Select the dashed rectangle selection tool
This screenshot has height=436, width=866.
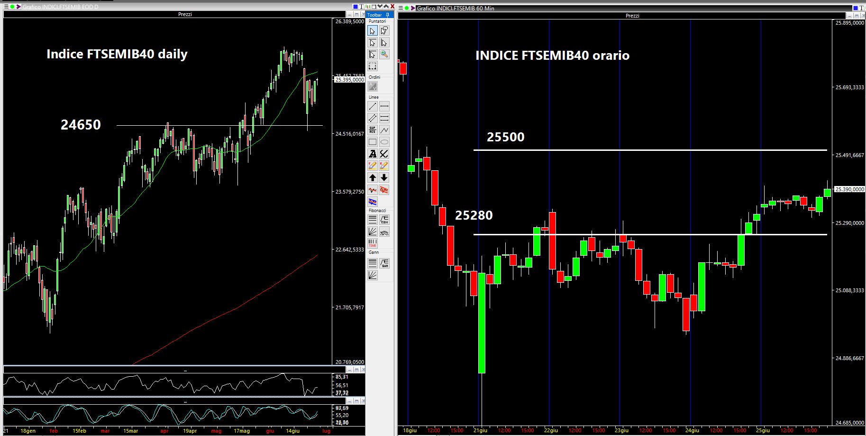(373, 66)
